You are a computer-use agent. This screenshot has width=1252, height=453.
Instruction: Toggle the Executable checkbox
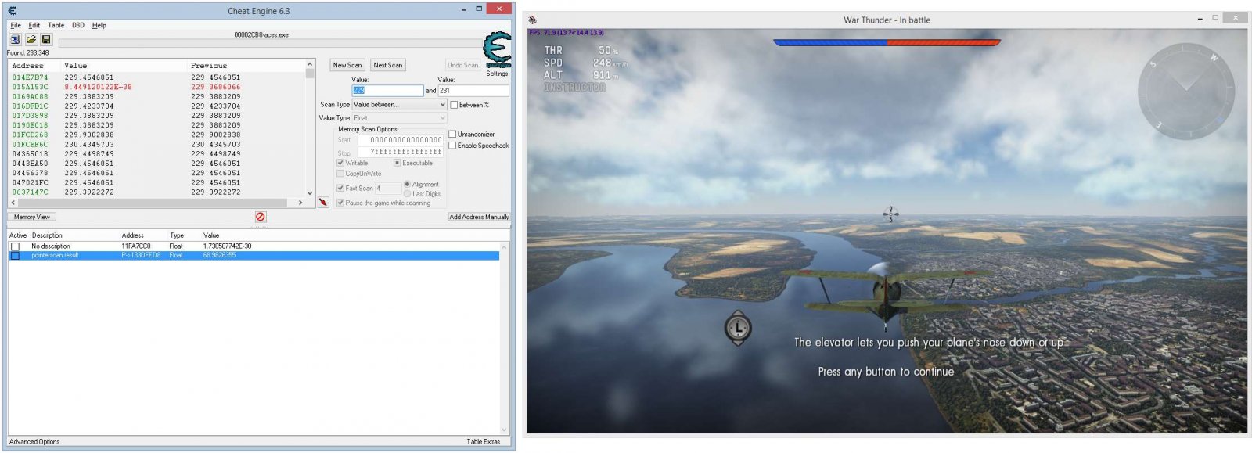(x=397, y=163)
